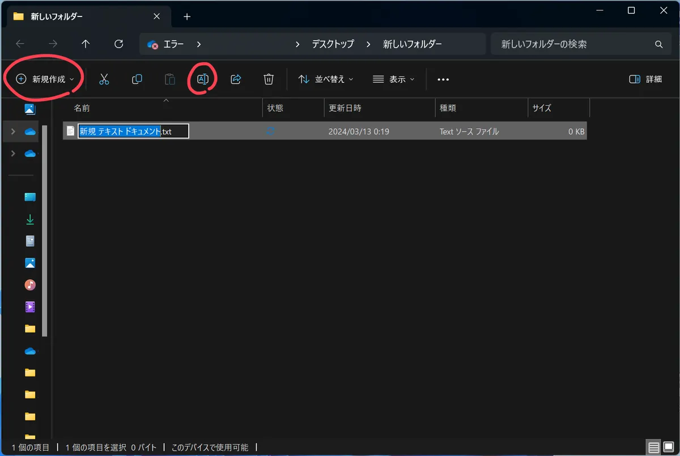Click the Refresh icon beside address bar
The height and width of the screenshot is (456, 680).
tap(118, 44)
